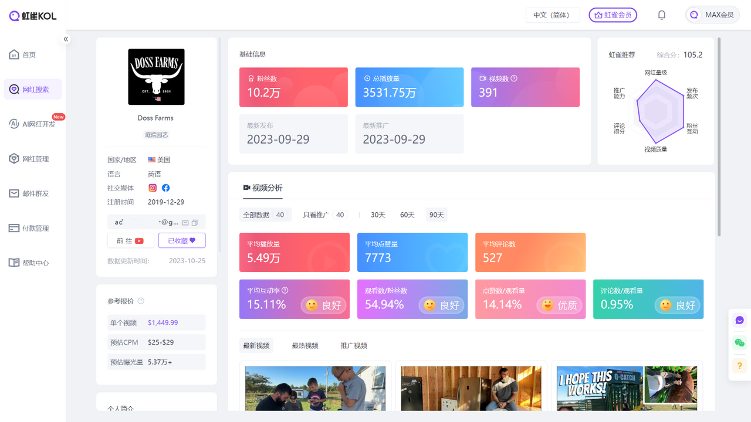The width and height of the screenshot is (751, 422).
Task: Click the 最新推广 2023-09-29 card
Action: [410, 134]
